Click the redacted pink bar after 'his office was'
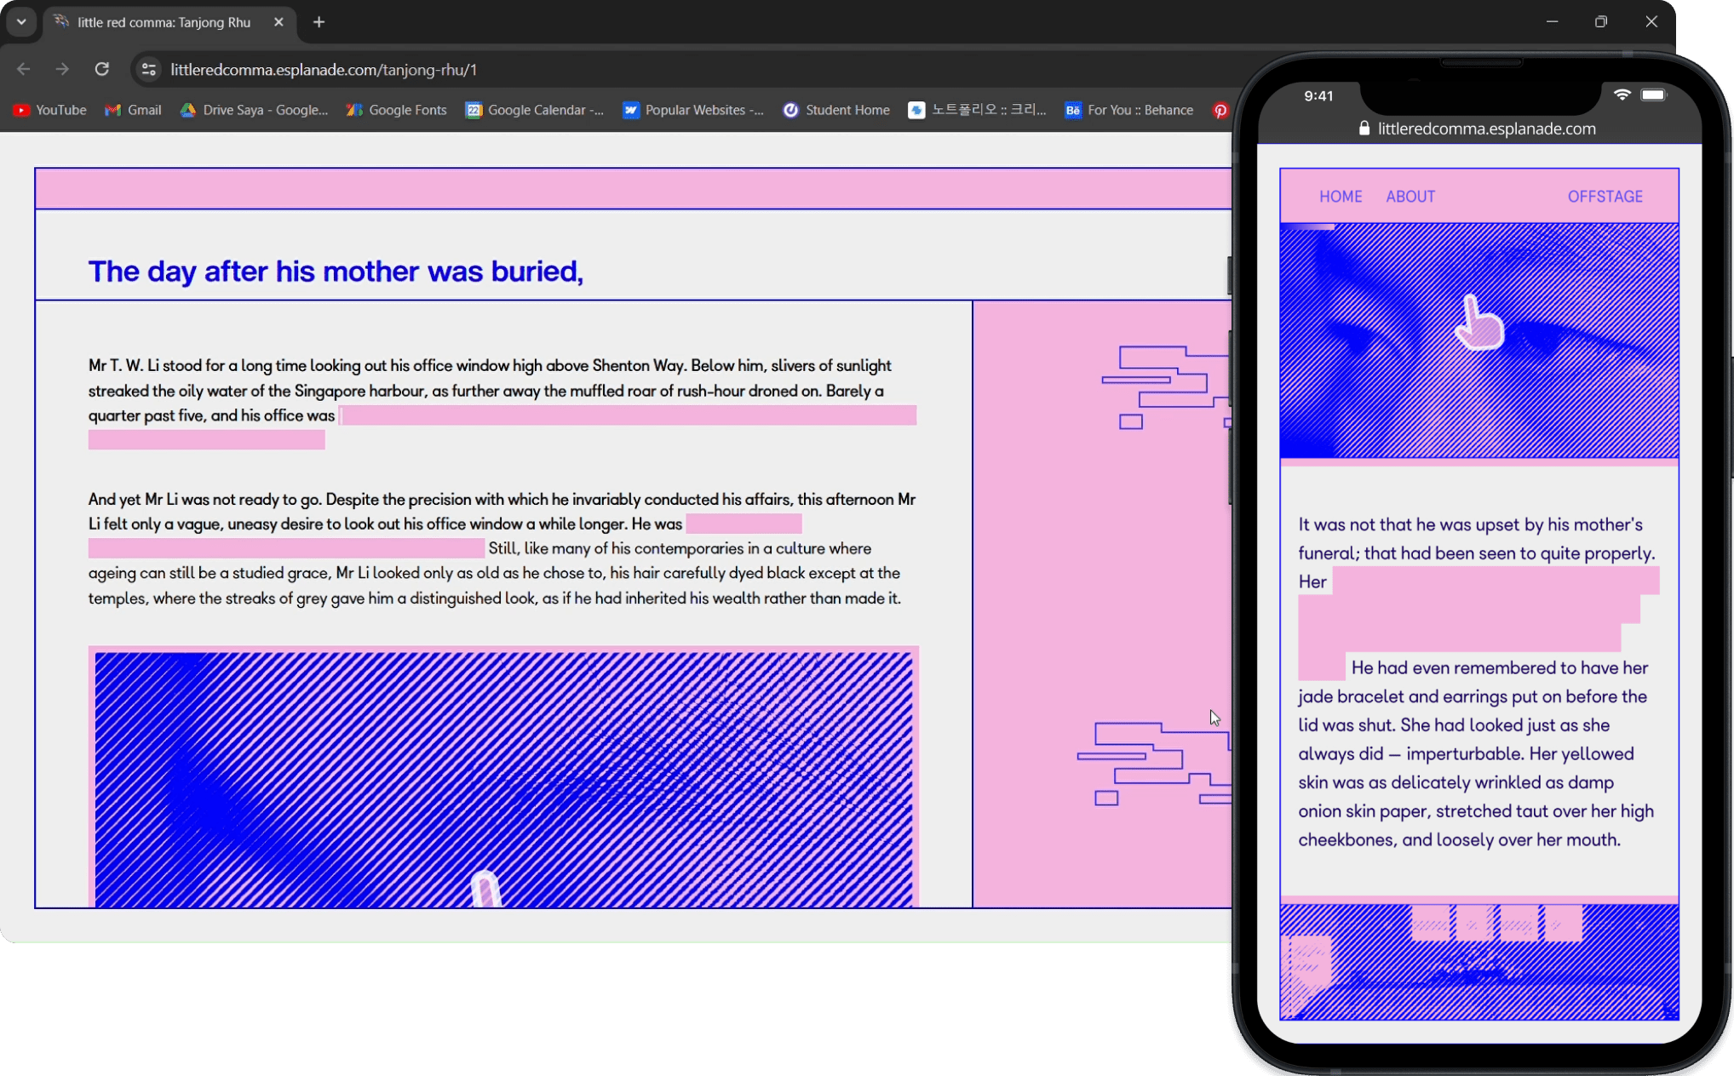The height and width of the screenshot is (1076, 1734). pyautogui.click(x=628, y=415)
